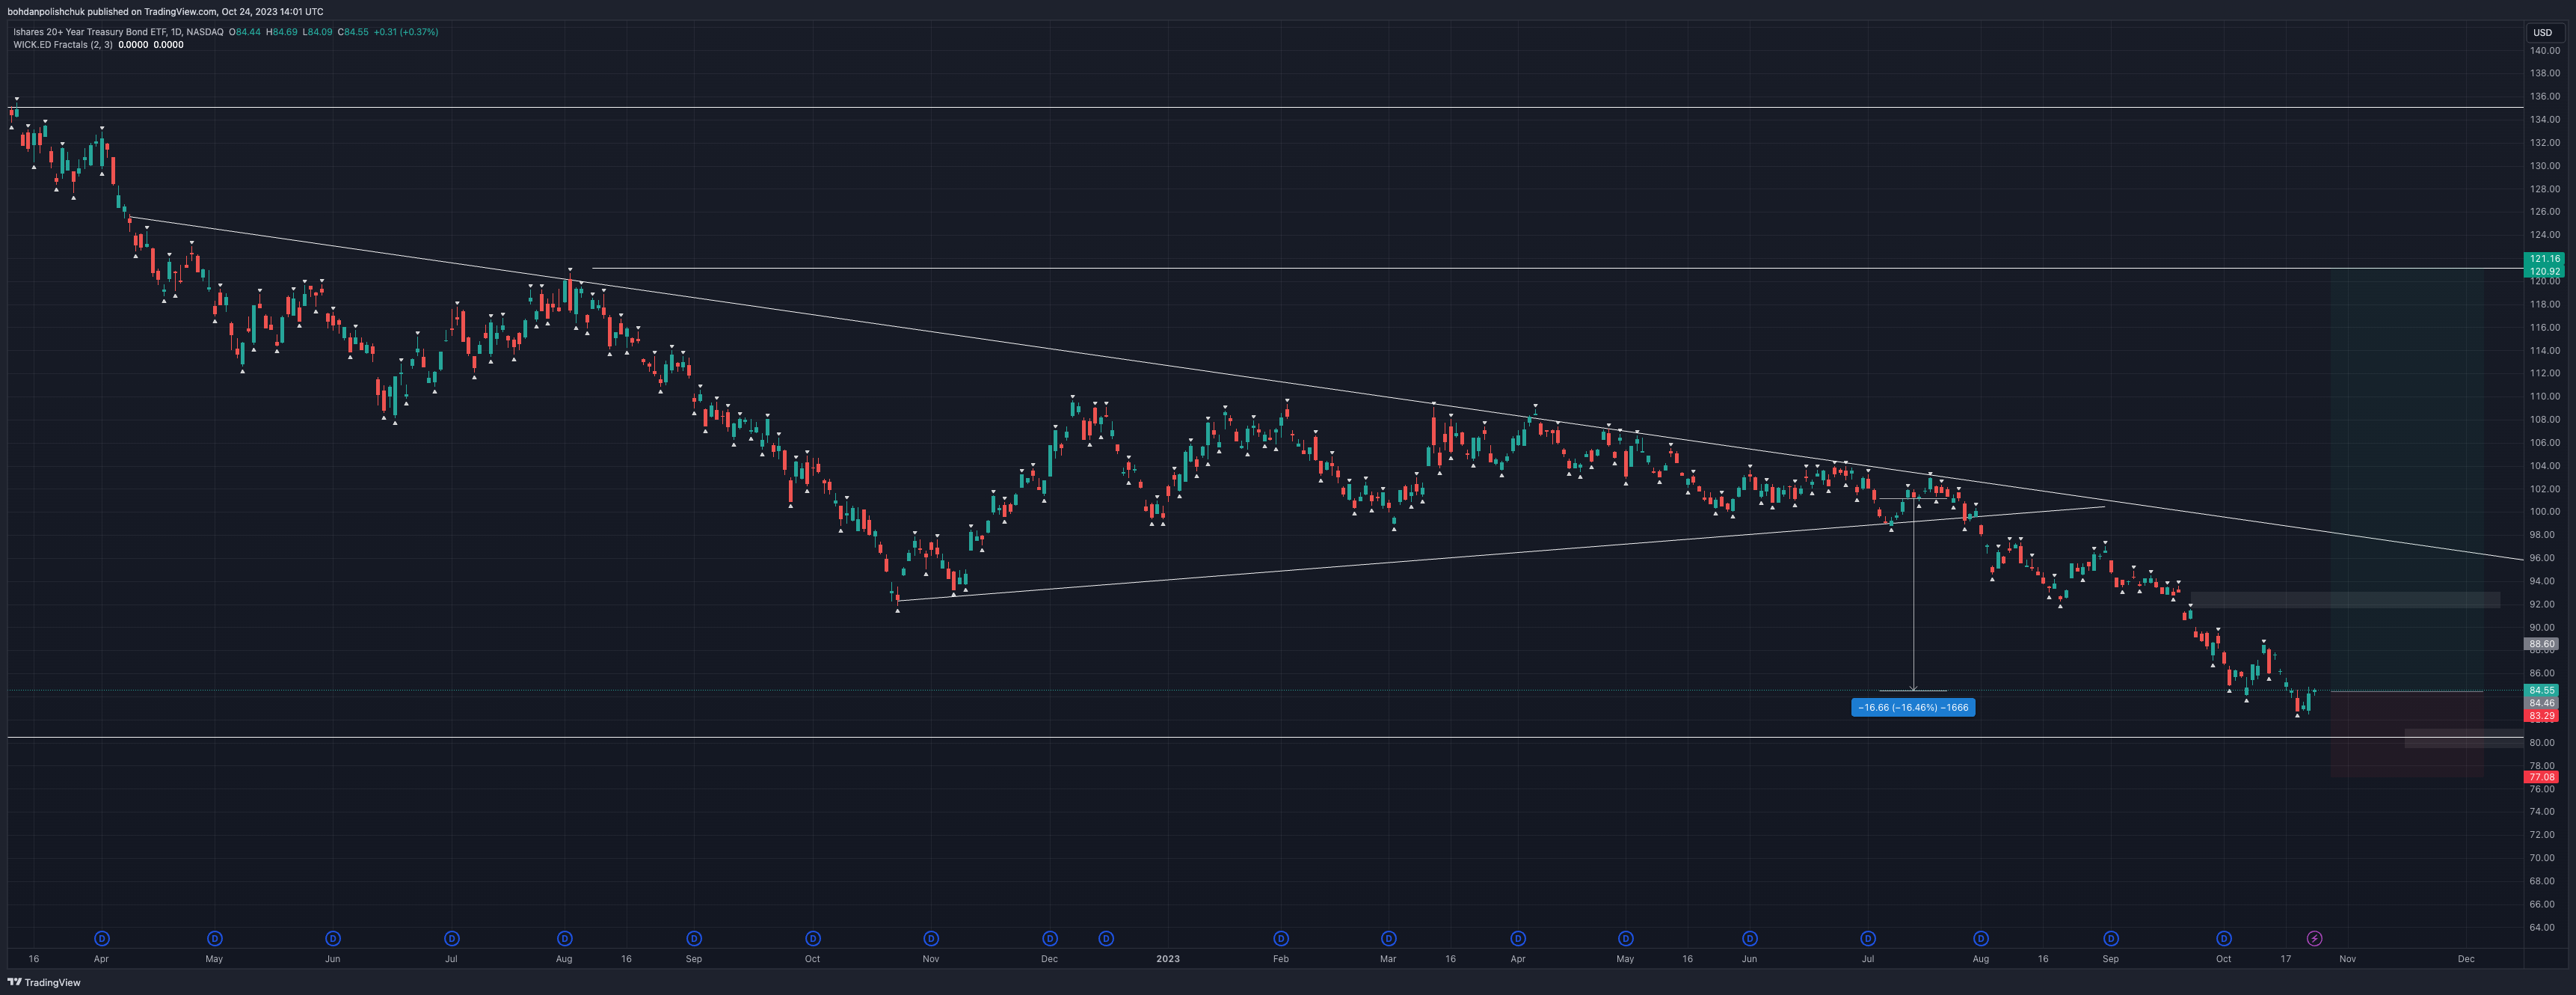Click the dividend D marker above Jun 2023
This screenshot has height=995, width=2576.
click(1750, 938)
